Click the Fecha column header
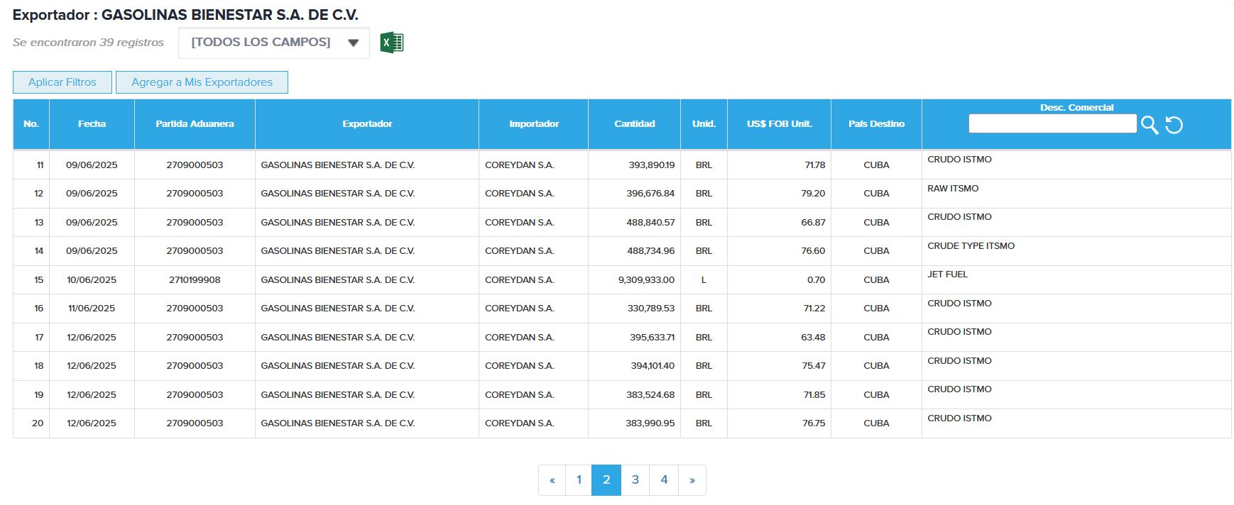 coord(92,124)
